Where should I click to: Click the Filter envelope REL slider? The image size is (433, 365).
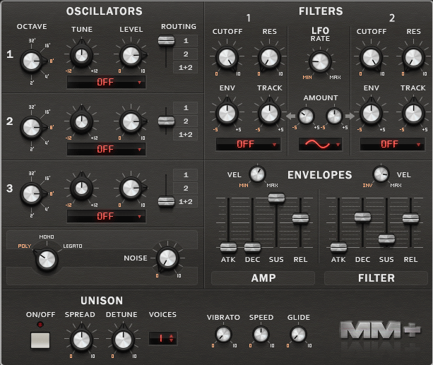[410, 218]
